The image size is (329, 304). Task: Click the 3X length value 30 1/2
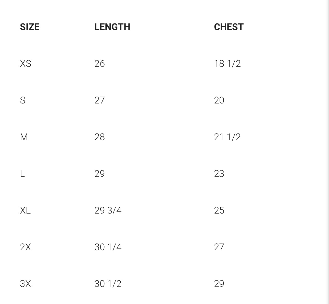point(108,284)
